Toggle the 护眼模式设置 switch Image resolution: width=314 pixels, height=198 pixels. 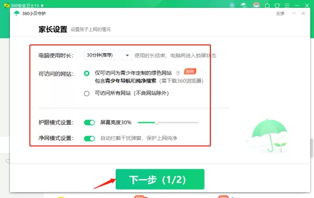coord(89,123)
